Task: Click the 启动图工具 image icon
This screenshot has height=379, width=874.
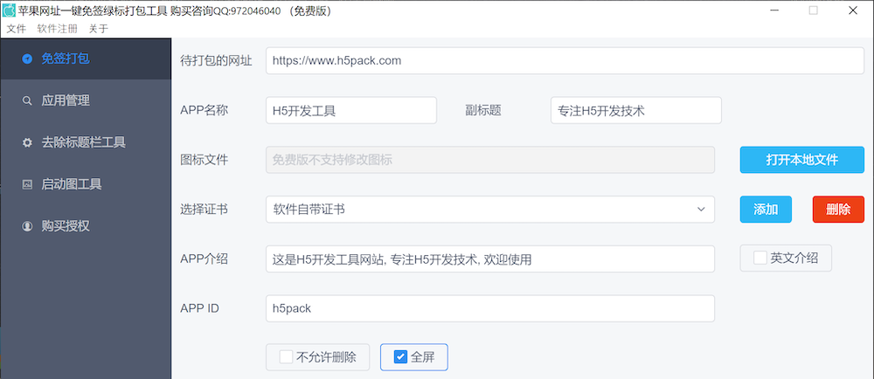Action: [27, 184]
